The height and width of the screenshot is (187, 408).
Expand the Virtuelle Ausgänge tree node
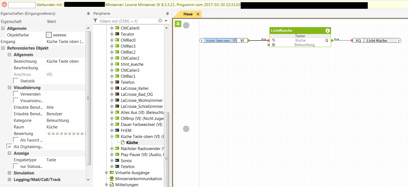[x=106, y=173]
